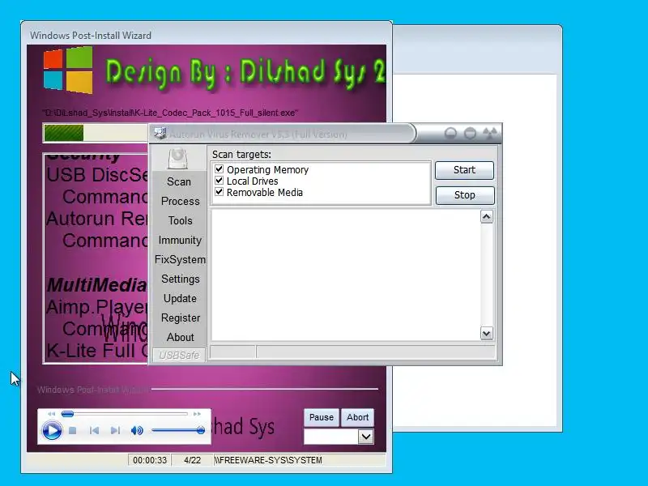Click the 4/22 progress counter
Image resolution: width=648 pixels, height=486 pixels.
(192, 460)
